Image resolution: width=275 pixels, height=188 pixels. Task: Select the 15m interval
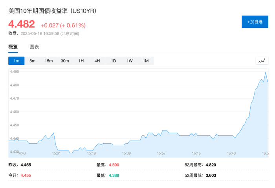(x=49, y=61)
